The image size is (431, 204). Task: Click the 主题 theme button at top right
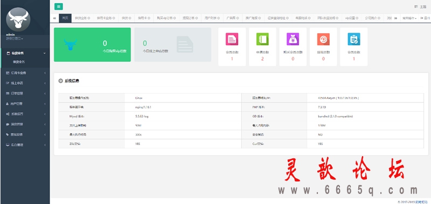(420, 7)
